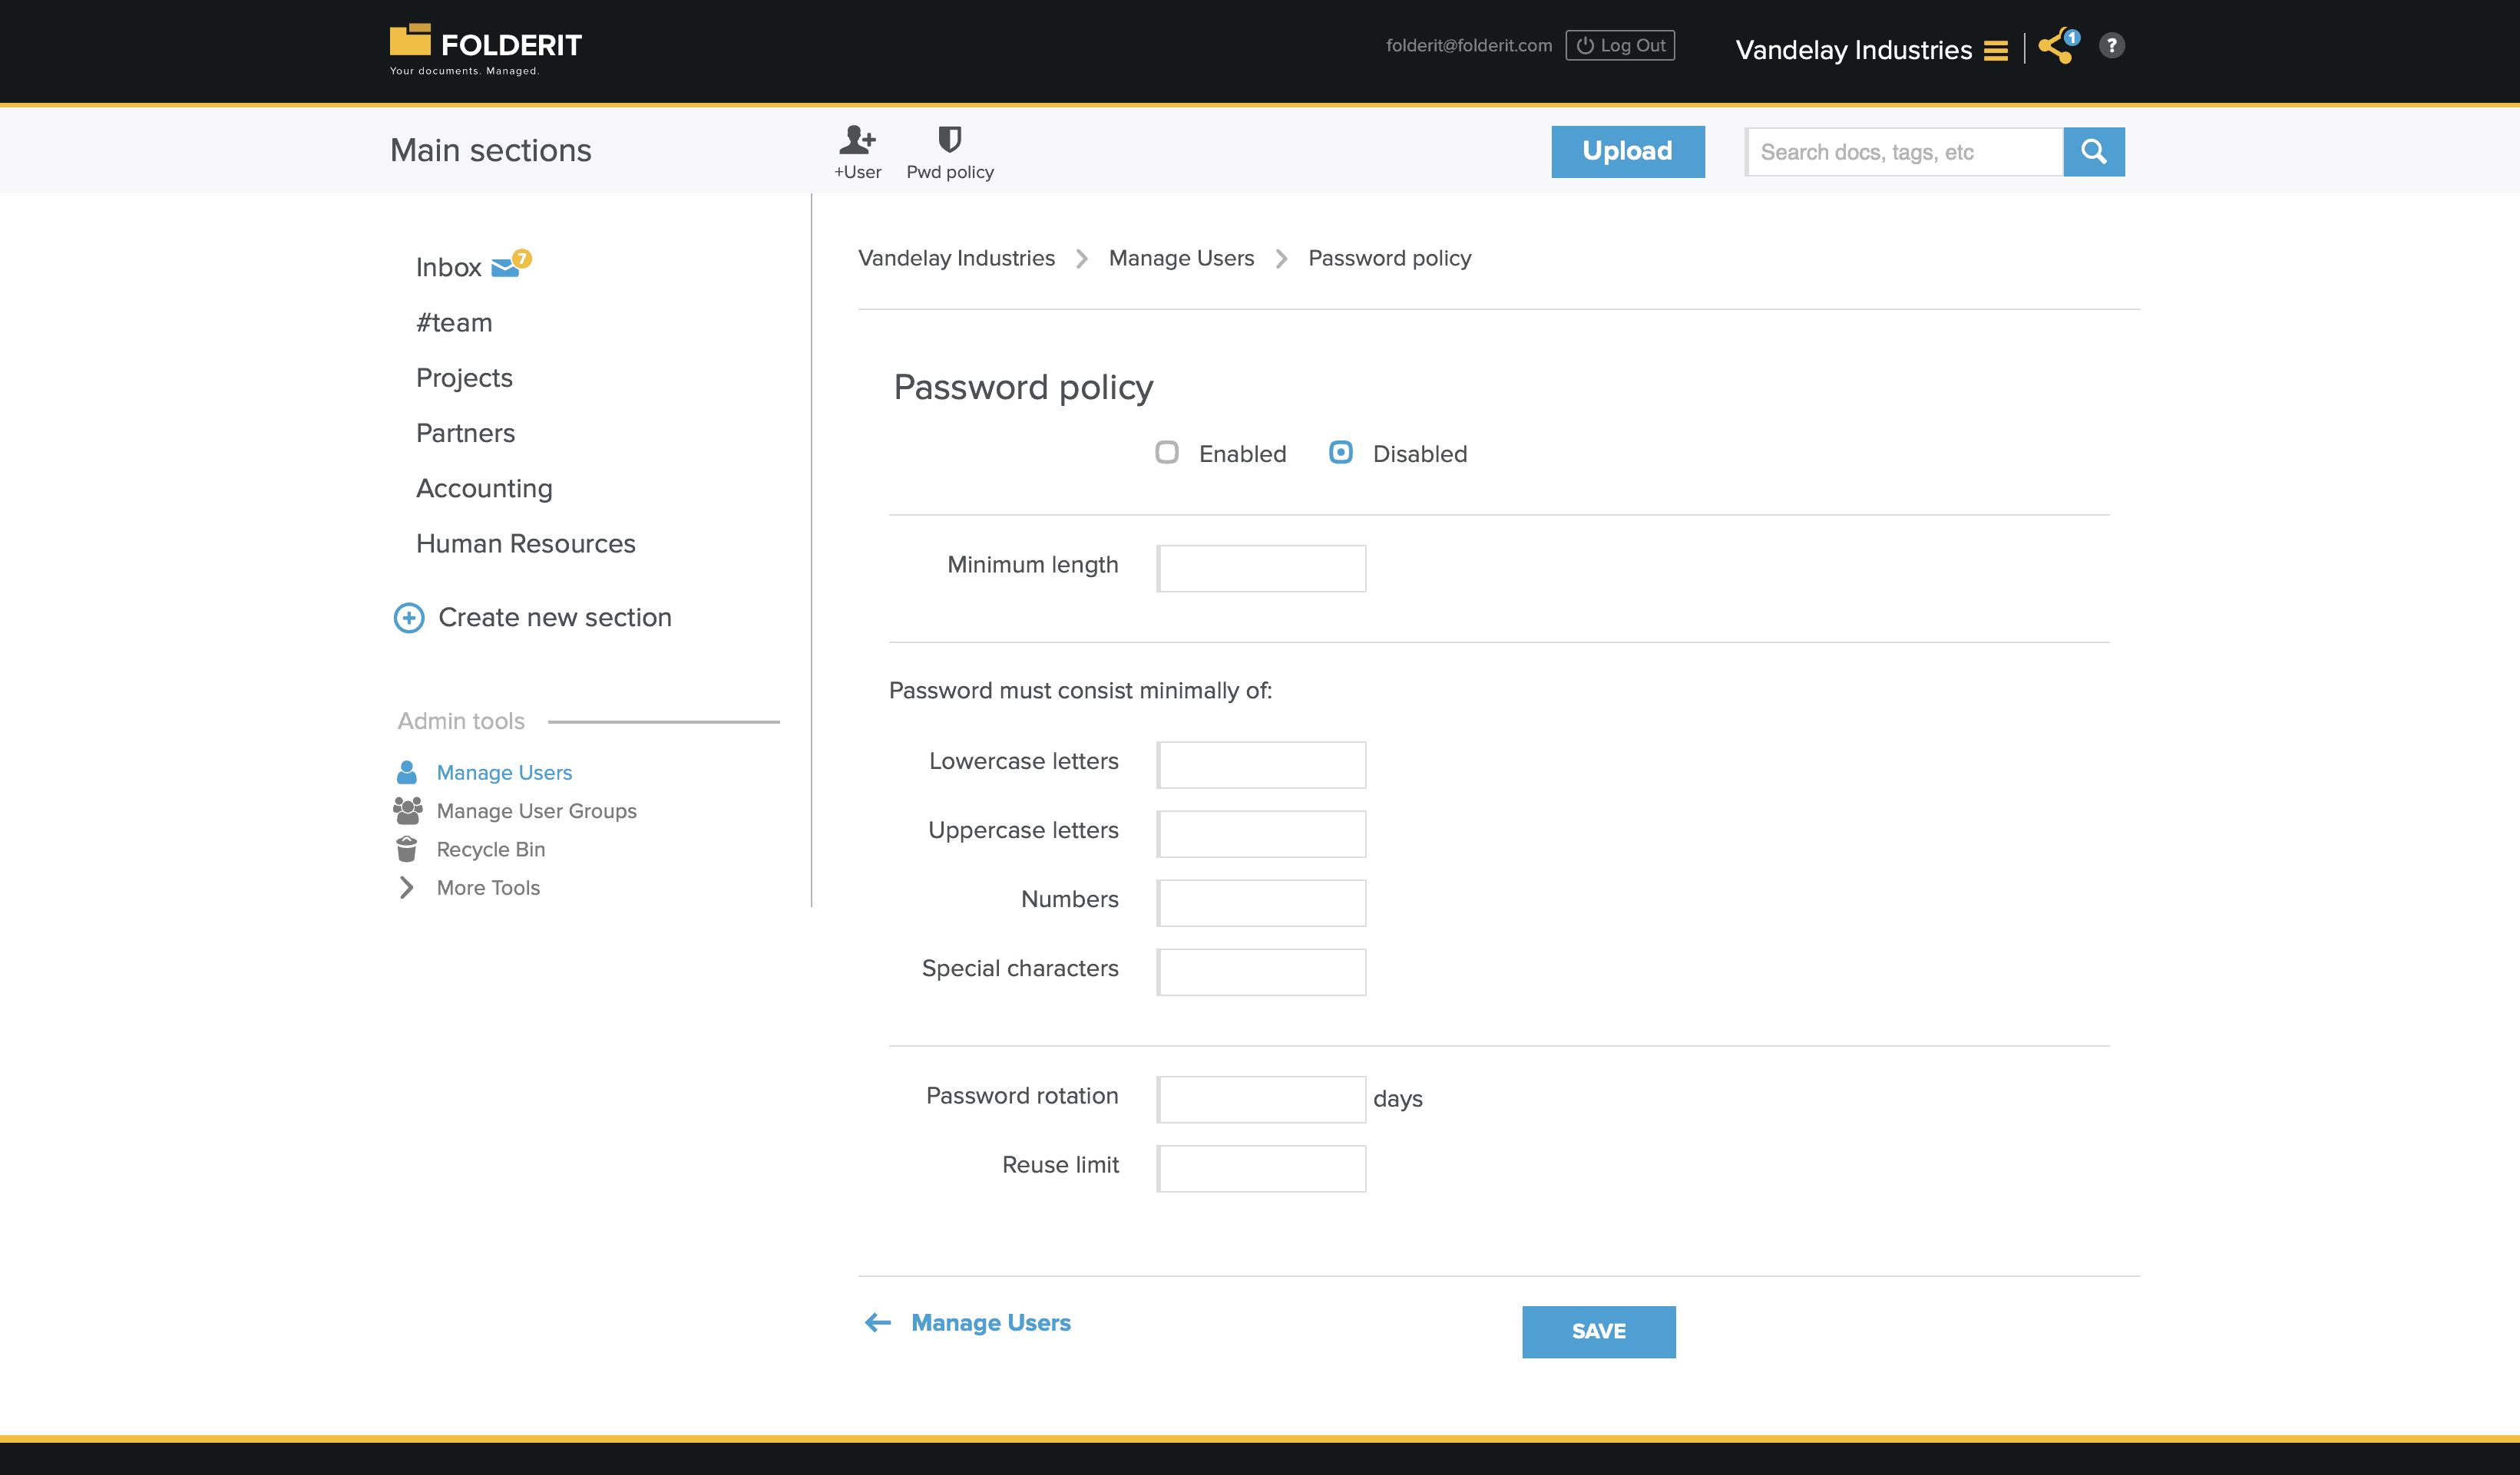Open the Recycle Bin link
Image resolution: width=2520 pixels, height=1475 pixels.
[490, 850]
